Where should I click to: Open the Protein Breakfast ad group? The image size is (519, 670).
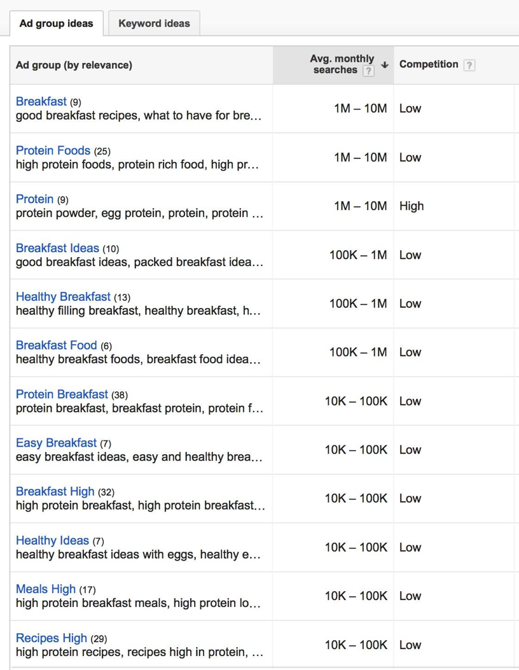click(x=62, y=394)
